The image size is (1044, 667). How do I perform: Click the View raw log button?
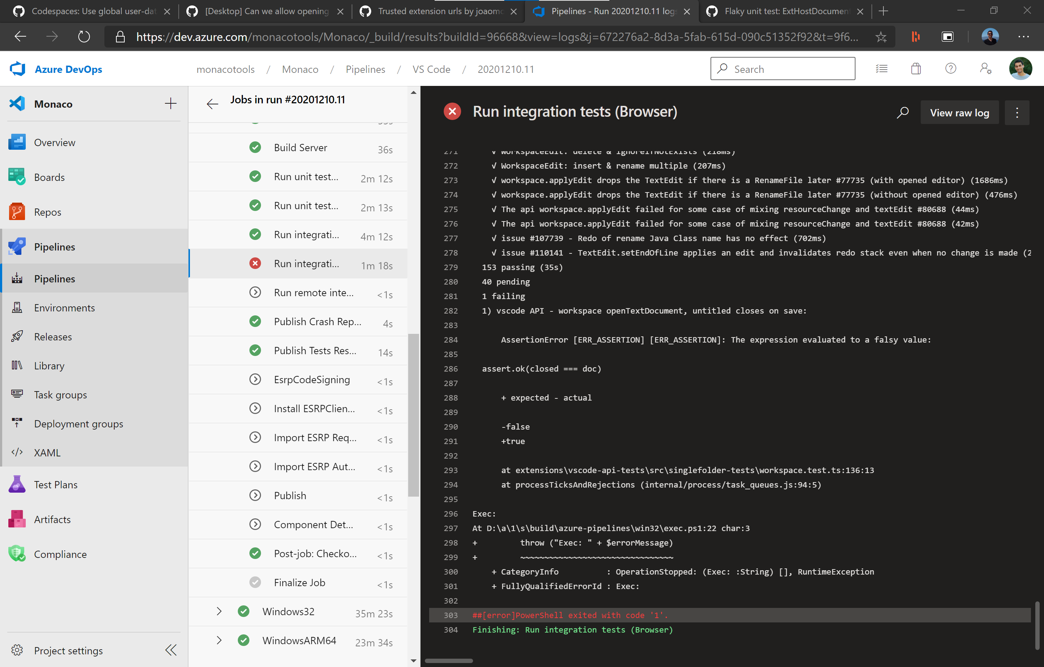pos(960,112)
